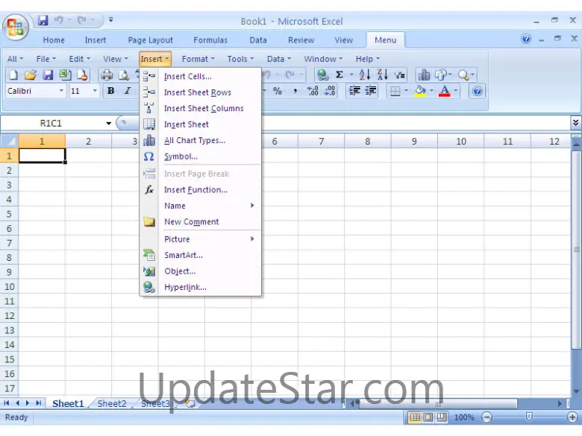The height and width of the screenshot is (436, 582).
Task: Click the chart icon in toolbar
Action: point(424,75)
